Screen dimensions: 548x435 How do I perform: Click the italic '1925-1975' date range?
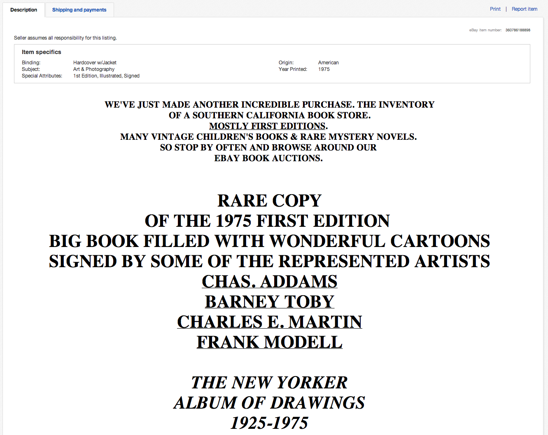pos(269,423)
